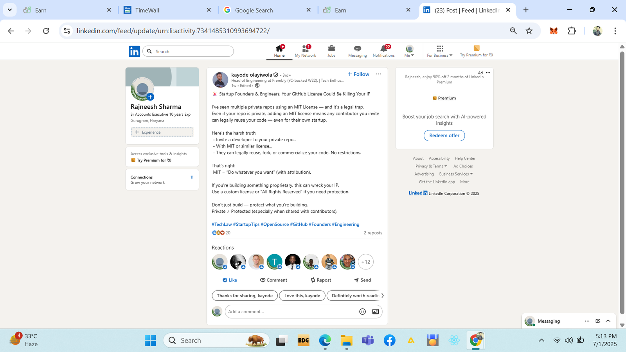Follow kayode olayiwola

tap(358, 74)
